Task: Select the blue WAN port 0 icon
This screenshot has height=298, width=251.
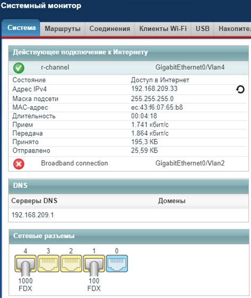Action: click(117, 264)
